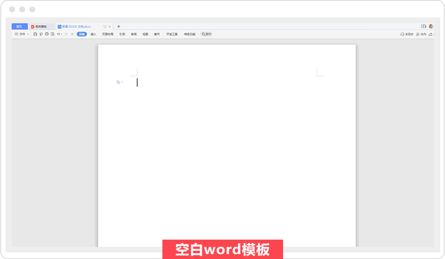Select the 开始 ribbon tab
This screenshot has height=259, width=445.
82,34
